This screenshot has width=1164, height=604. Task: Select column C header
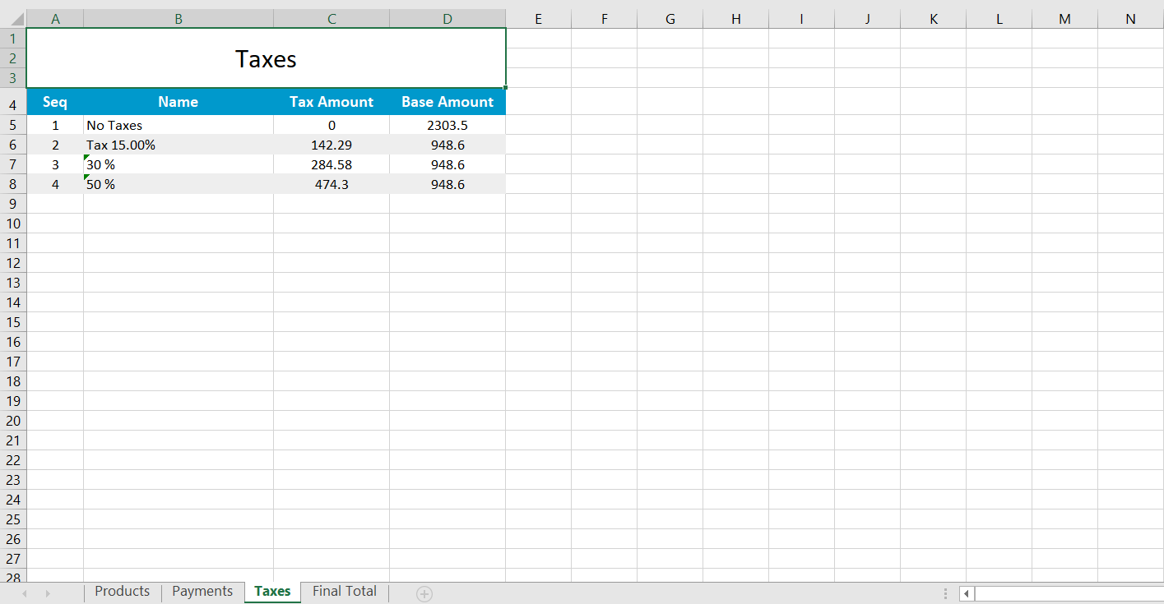[331, 17]
